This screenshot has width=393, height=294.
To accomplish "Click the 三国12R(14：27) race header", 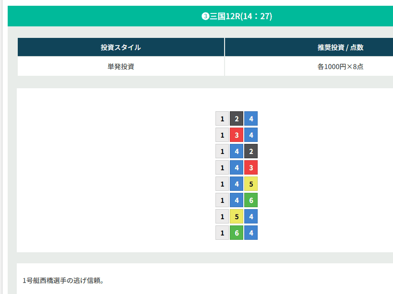I will (237, 16).
